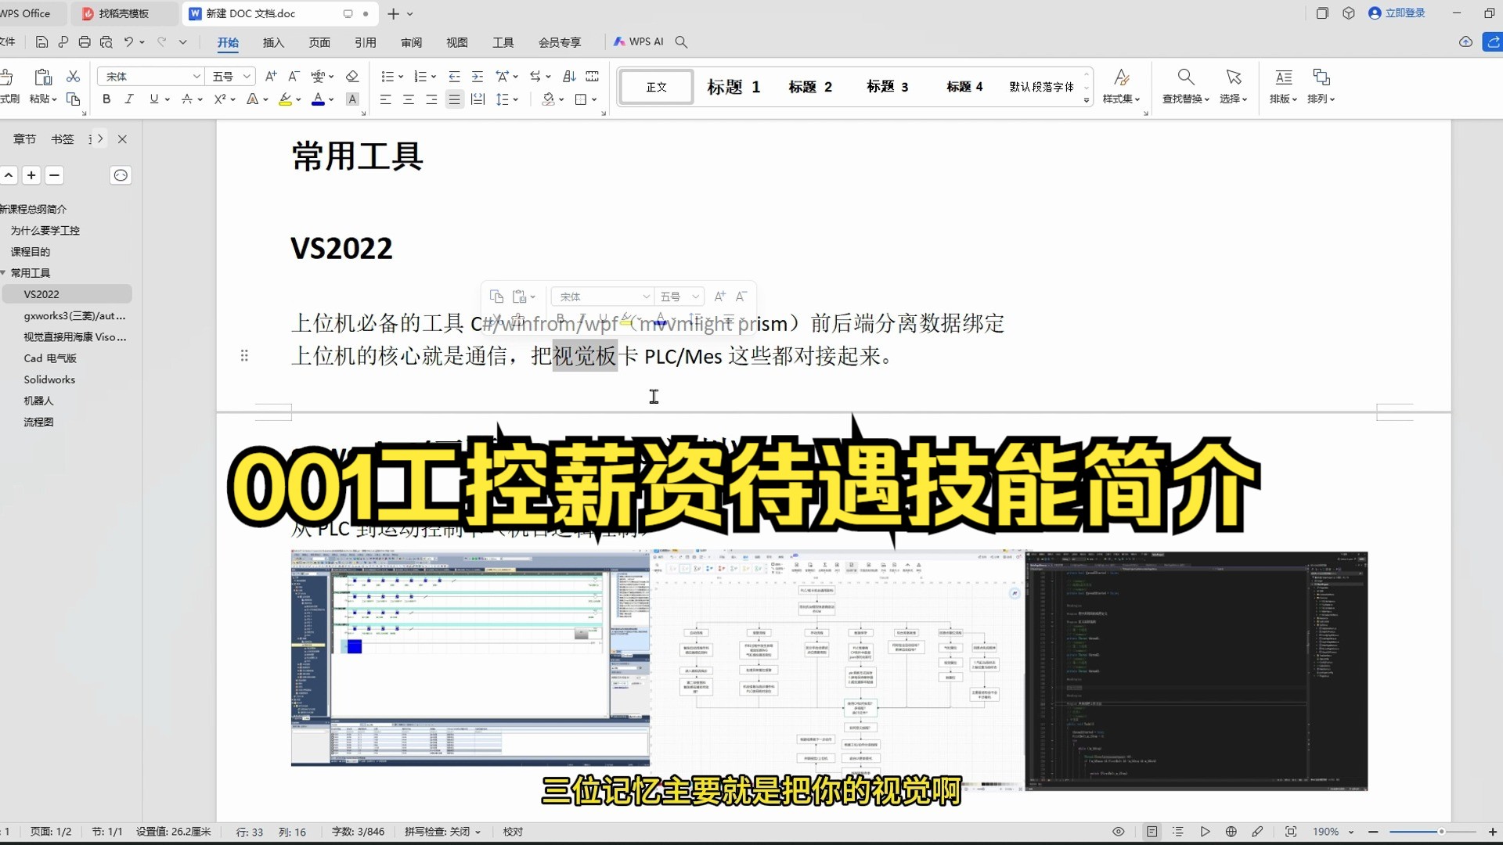The image size is (1503, 845).
Task: Click the font color blue swatch
Action: (318, 99)
